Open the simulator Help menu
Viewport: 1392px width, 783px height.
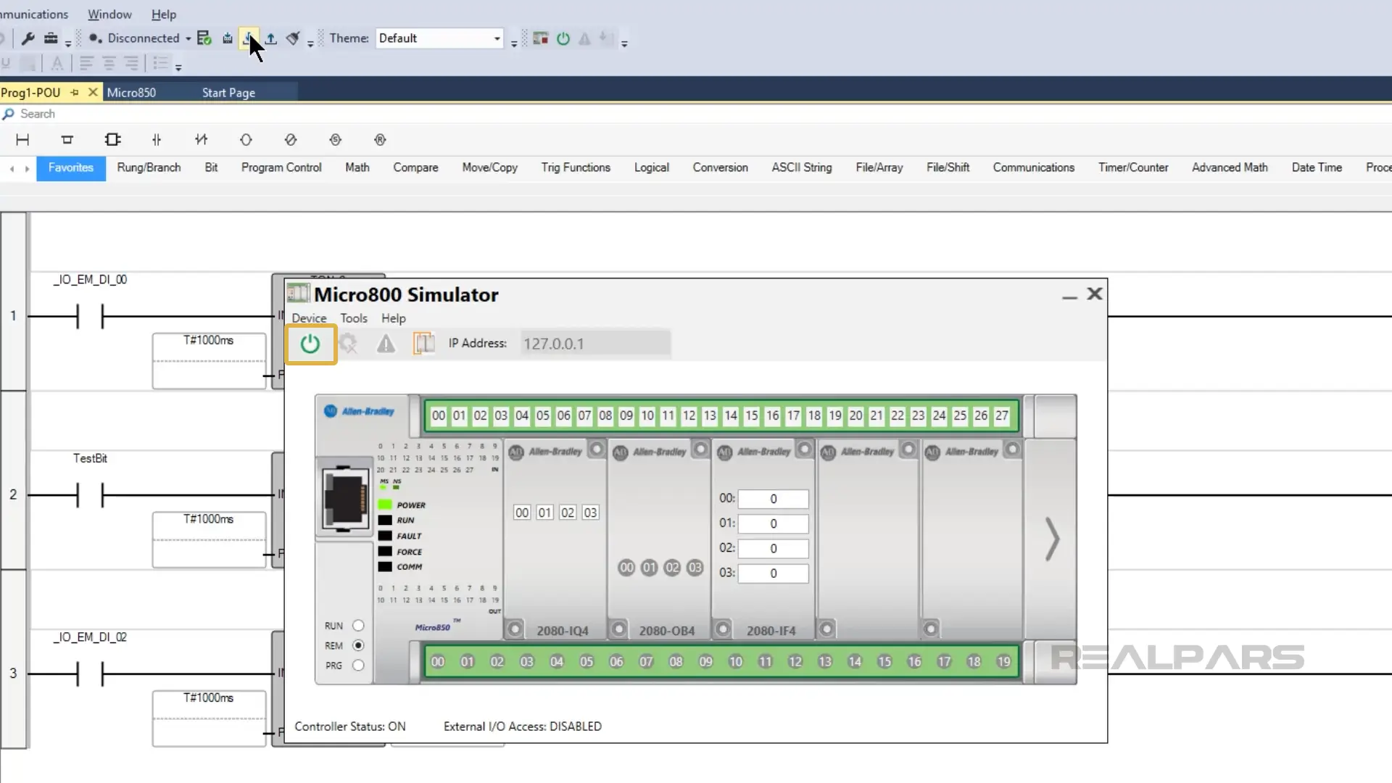394,318
